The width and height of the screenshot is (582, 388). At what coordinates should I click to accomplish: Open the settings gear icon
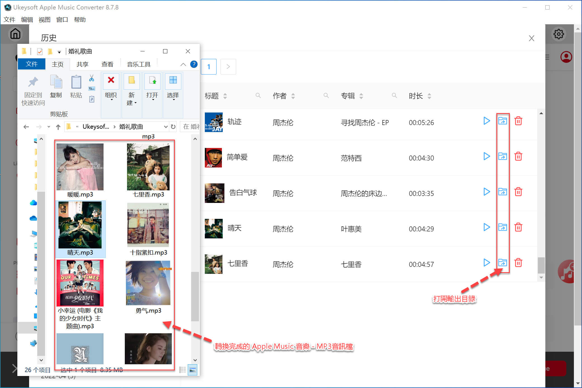[x=558, y=34]
